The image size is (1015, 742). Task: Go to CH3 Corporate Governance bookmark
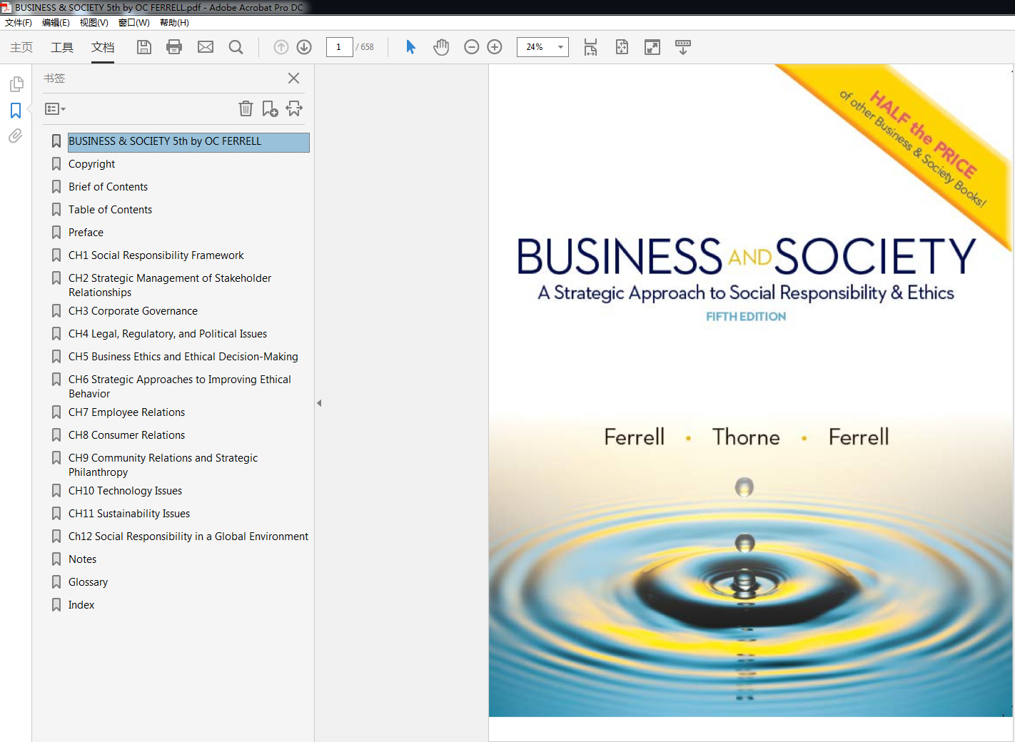click(133, 311)
